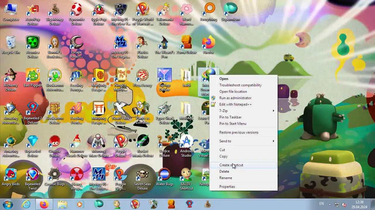Select Typer Shark Deluxe icon
This screenshot has height=210, width=375.
(165, 113)
